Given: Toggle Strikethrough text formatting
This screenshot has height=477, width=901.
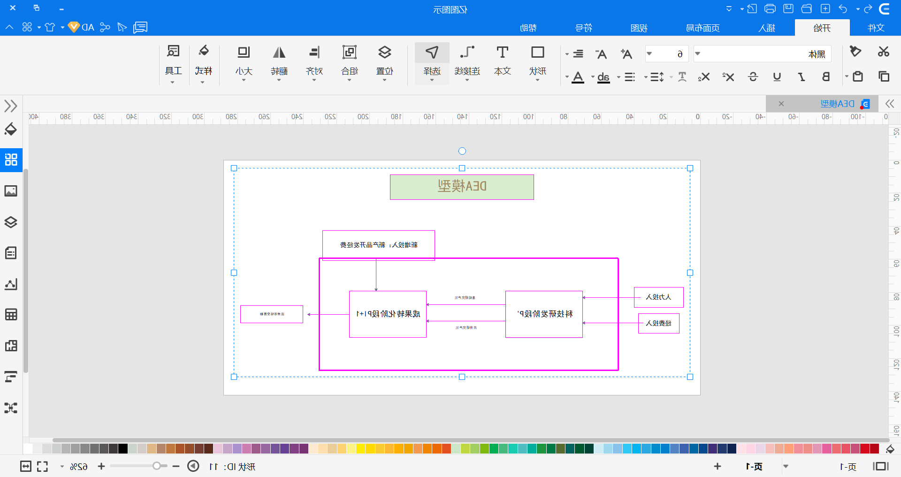Looking at the screenshot, I should pyautogui.click(x=753, y=76).
